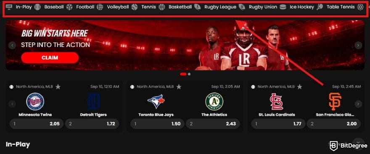
Task: Click the In-Play section heading
Action: [18, 144]
